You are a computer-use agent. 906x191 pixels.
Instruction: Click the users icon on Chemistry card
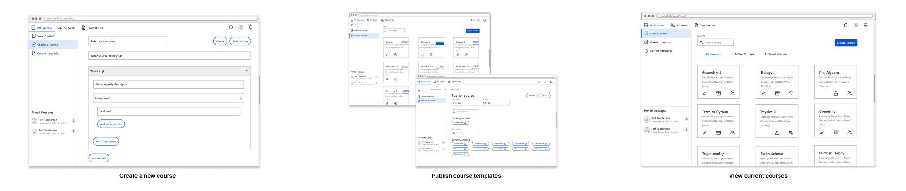[849, 132]
